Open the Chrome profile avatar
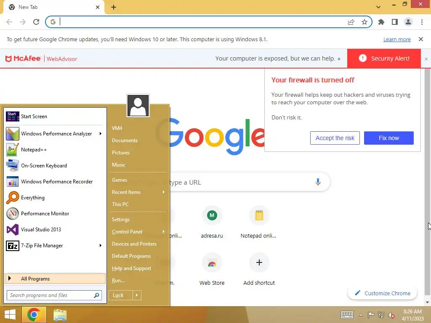The height and width of the screenshot is (323, 431). [408, 22]
